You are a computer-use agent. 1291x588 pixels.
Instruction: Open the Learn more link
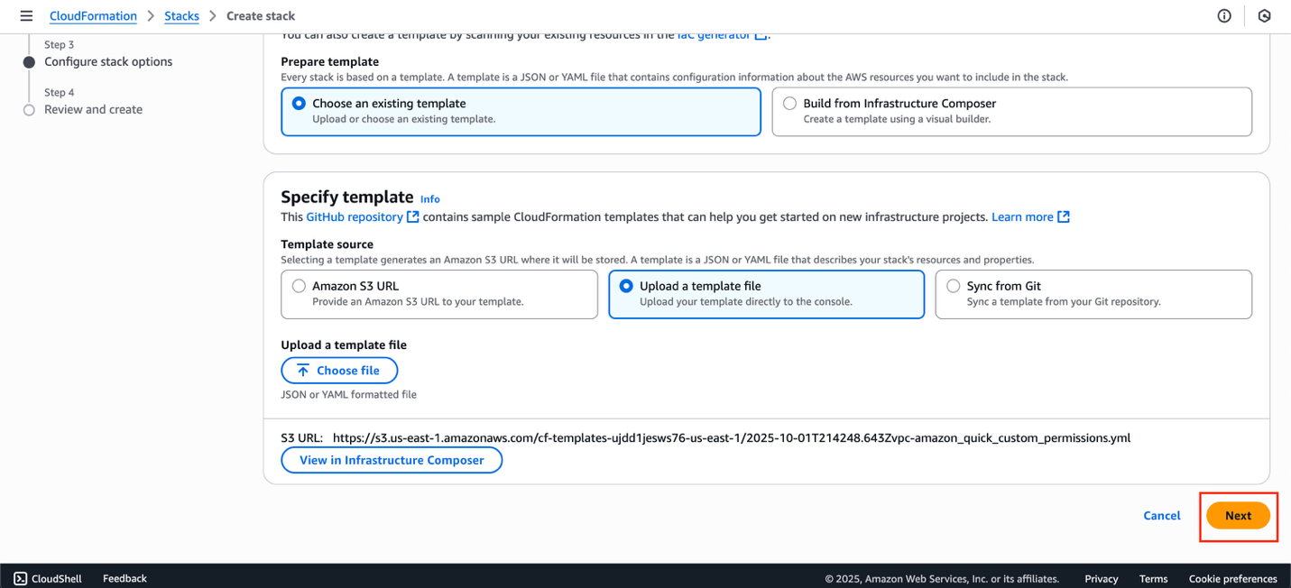[1022, 217]
